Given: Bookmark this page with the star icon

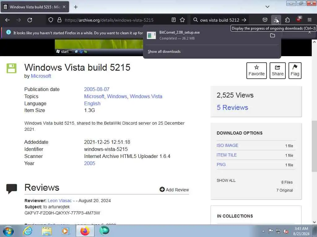Looking at the screenshot, I should point(182,20).
